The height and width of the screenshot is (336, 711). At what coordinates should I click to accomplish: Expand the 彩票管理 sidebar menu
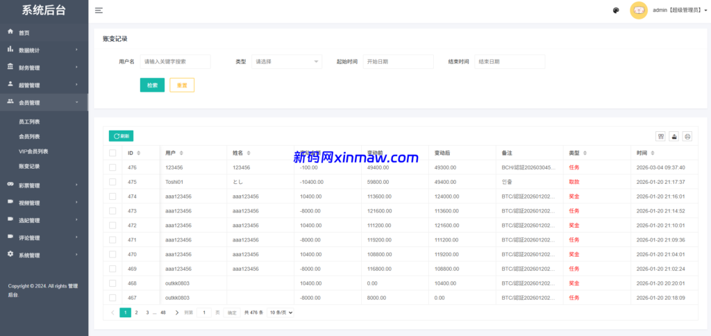click(44, 185)
